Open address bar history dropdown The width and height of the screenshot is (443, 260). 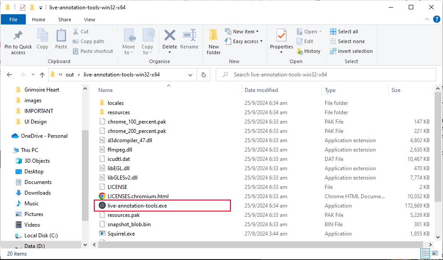click(x=191, y=75)
